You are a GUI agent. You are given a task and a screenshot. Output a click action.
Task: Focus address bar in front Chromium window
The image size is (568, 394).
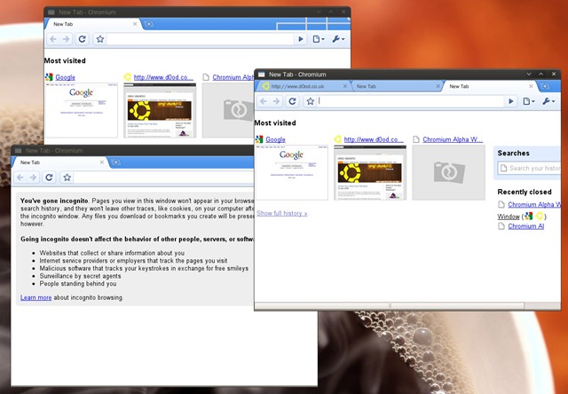click(411, 101)
